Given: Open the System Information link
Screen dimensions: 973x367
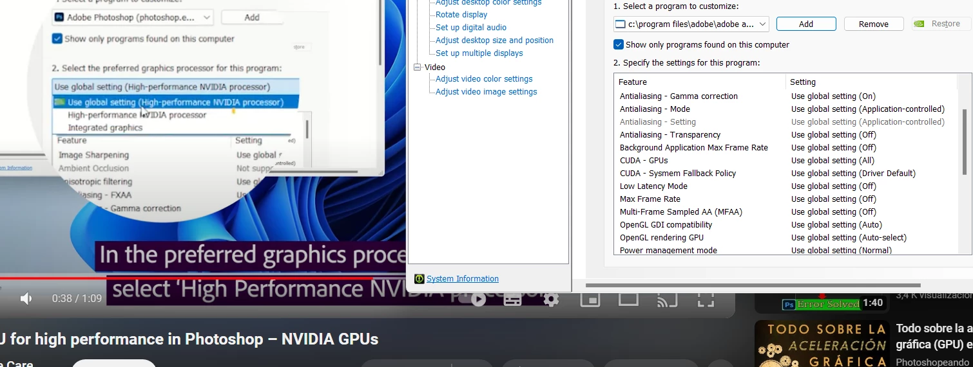Looking at the screenshot, I should pyautogui.click(x=463, y=279).
